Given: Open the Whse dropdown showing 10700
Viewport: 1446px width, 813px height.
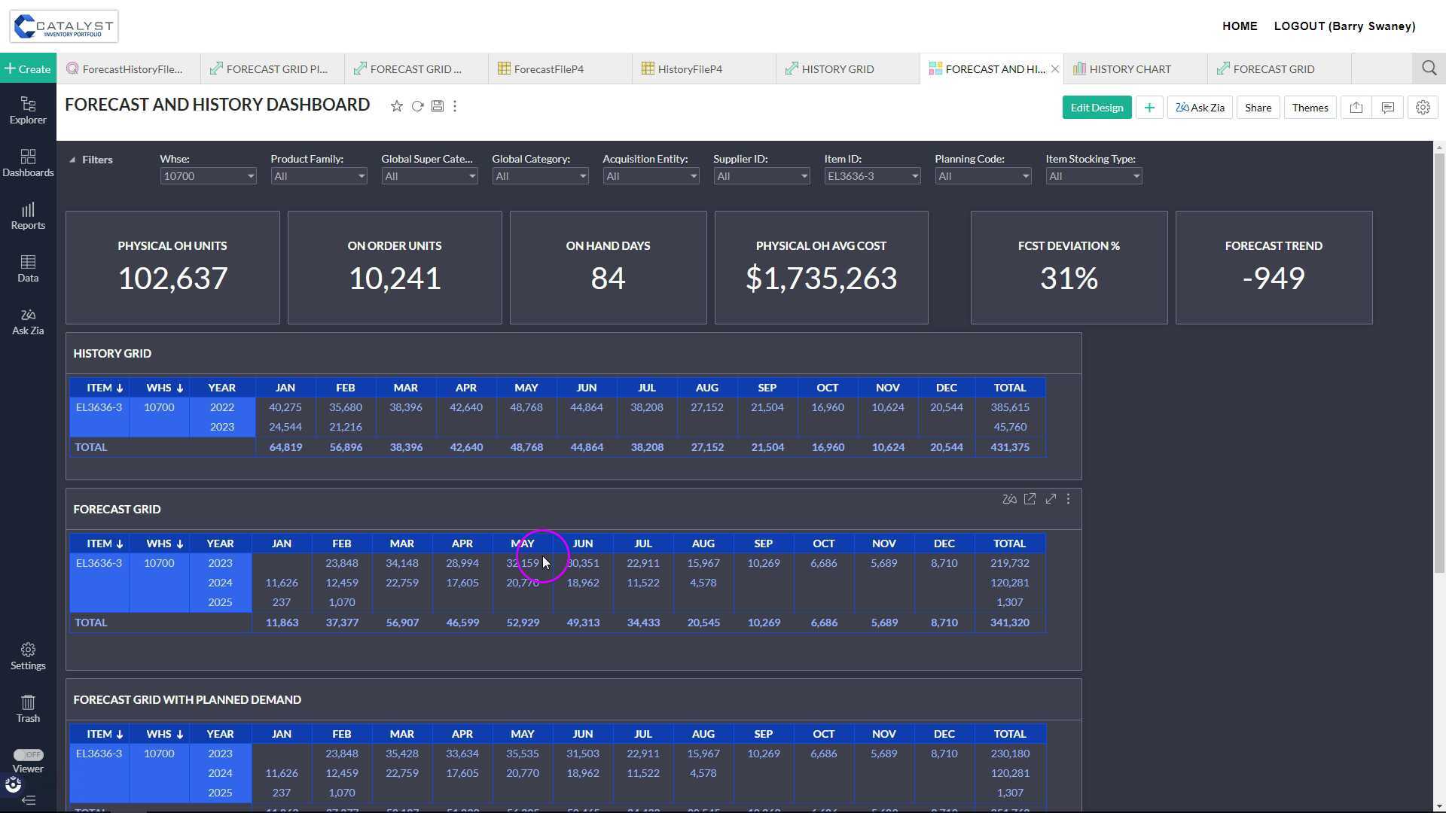Looking at the screenshot, I should tap(207, 176).
